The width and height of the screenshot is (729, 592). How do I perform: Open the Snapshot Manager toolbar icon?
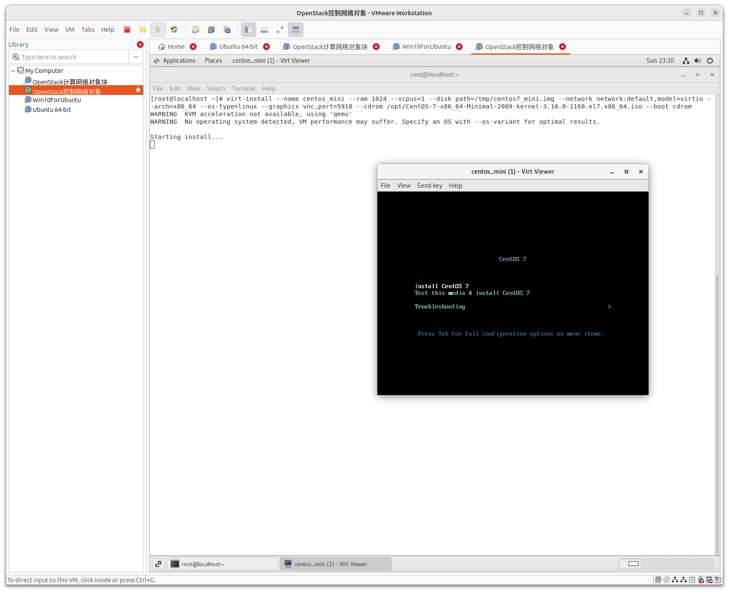pyautogui.click(x=227, y=30)
